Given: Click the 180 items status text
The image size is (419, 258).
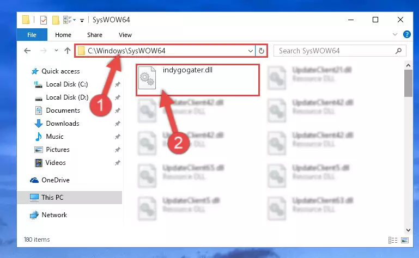Looking at the screenshot, I should point(37,239).
